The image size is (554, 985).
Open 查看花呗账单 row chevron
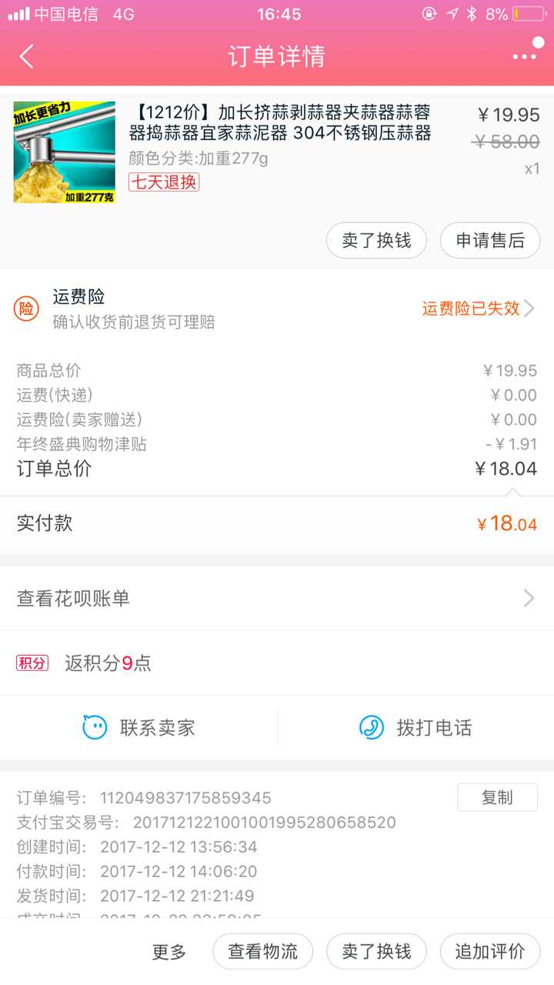(529, 598)
